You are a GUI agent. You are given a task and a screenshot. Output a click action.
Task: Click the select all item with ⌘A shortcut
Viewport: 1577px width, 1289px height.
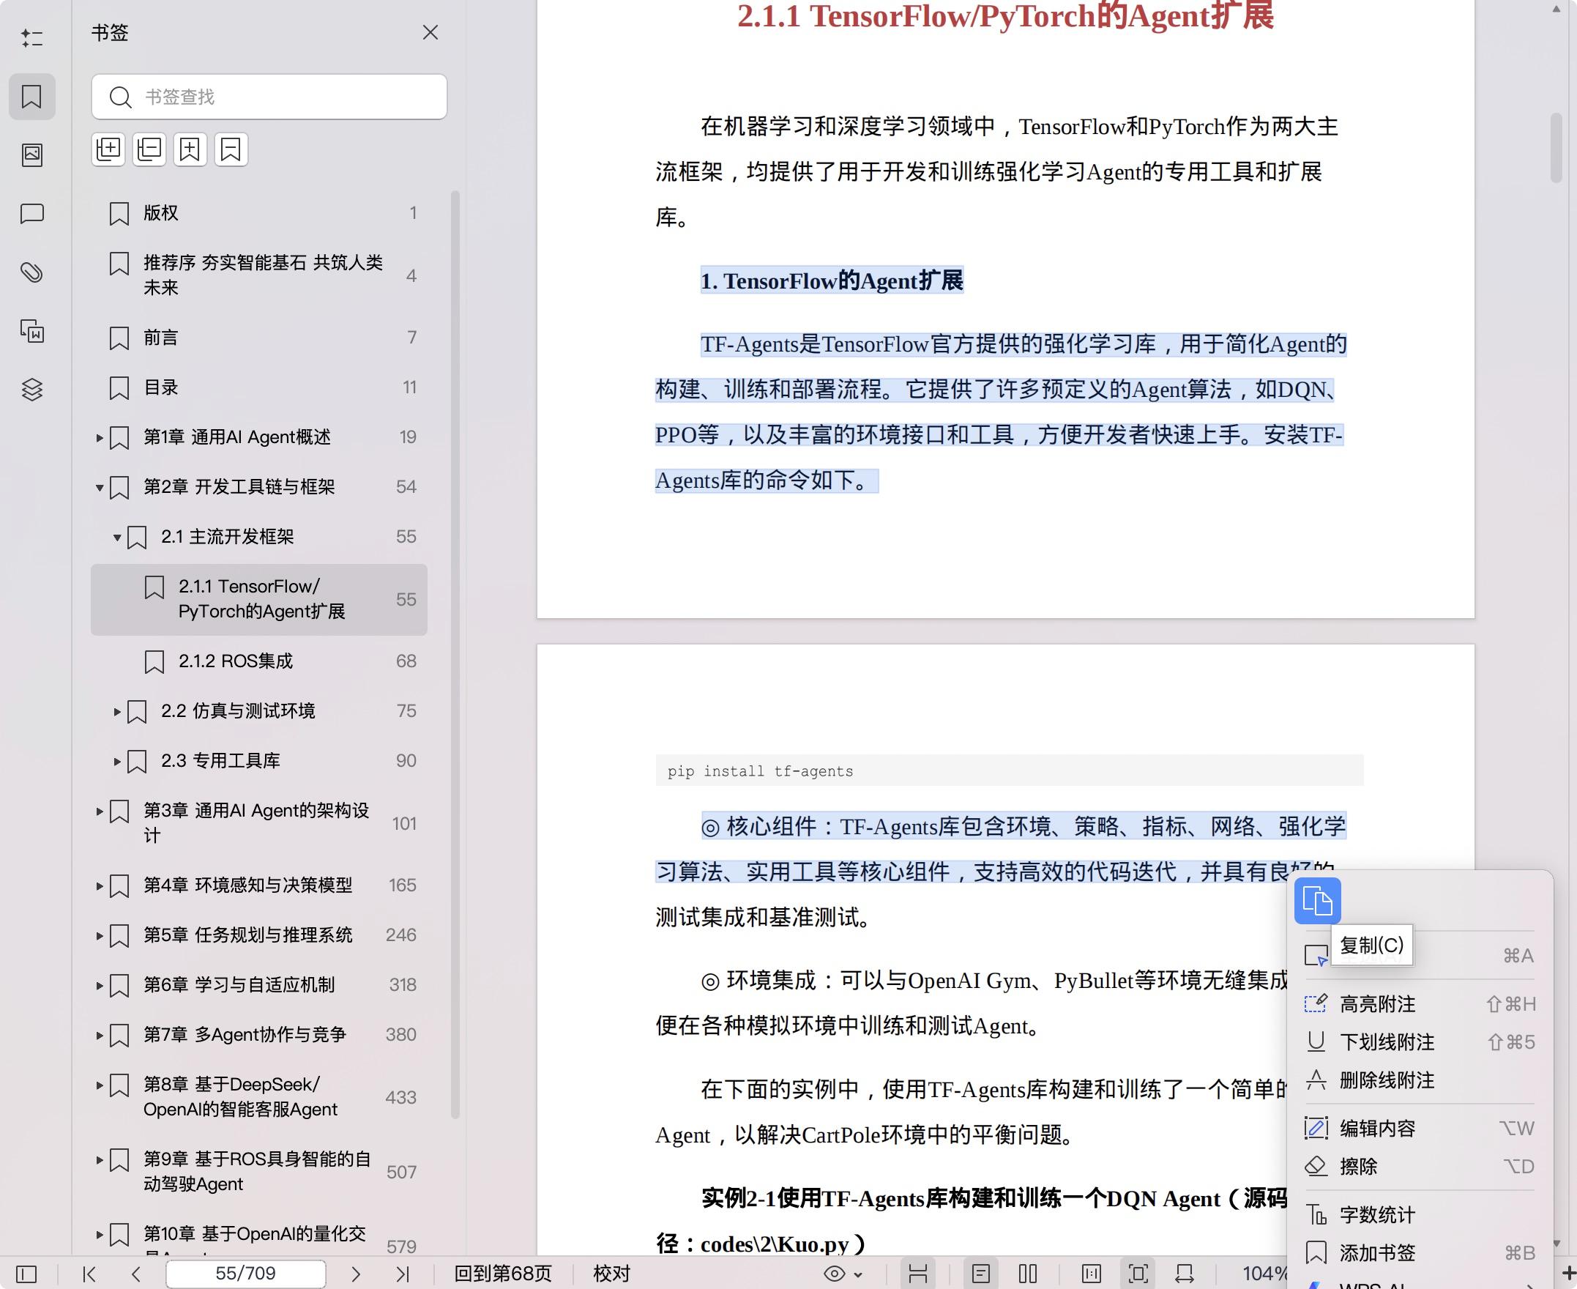pos(1420,956)
